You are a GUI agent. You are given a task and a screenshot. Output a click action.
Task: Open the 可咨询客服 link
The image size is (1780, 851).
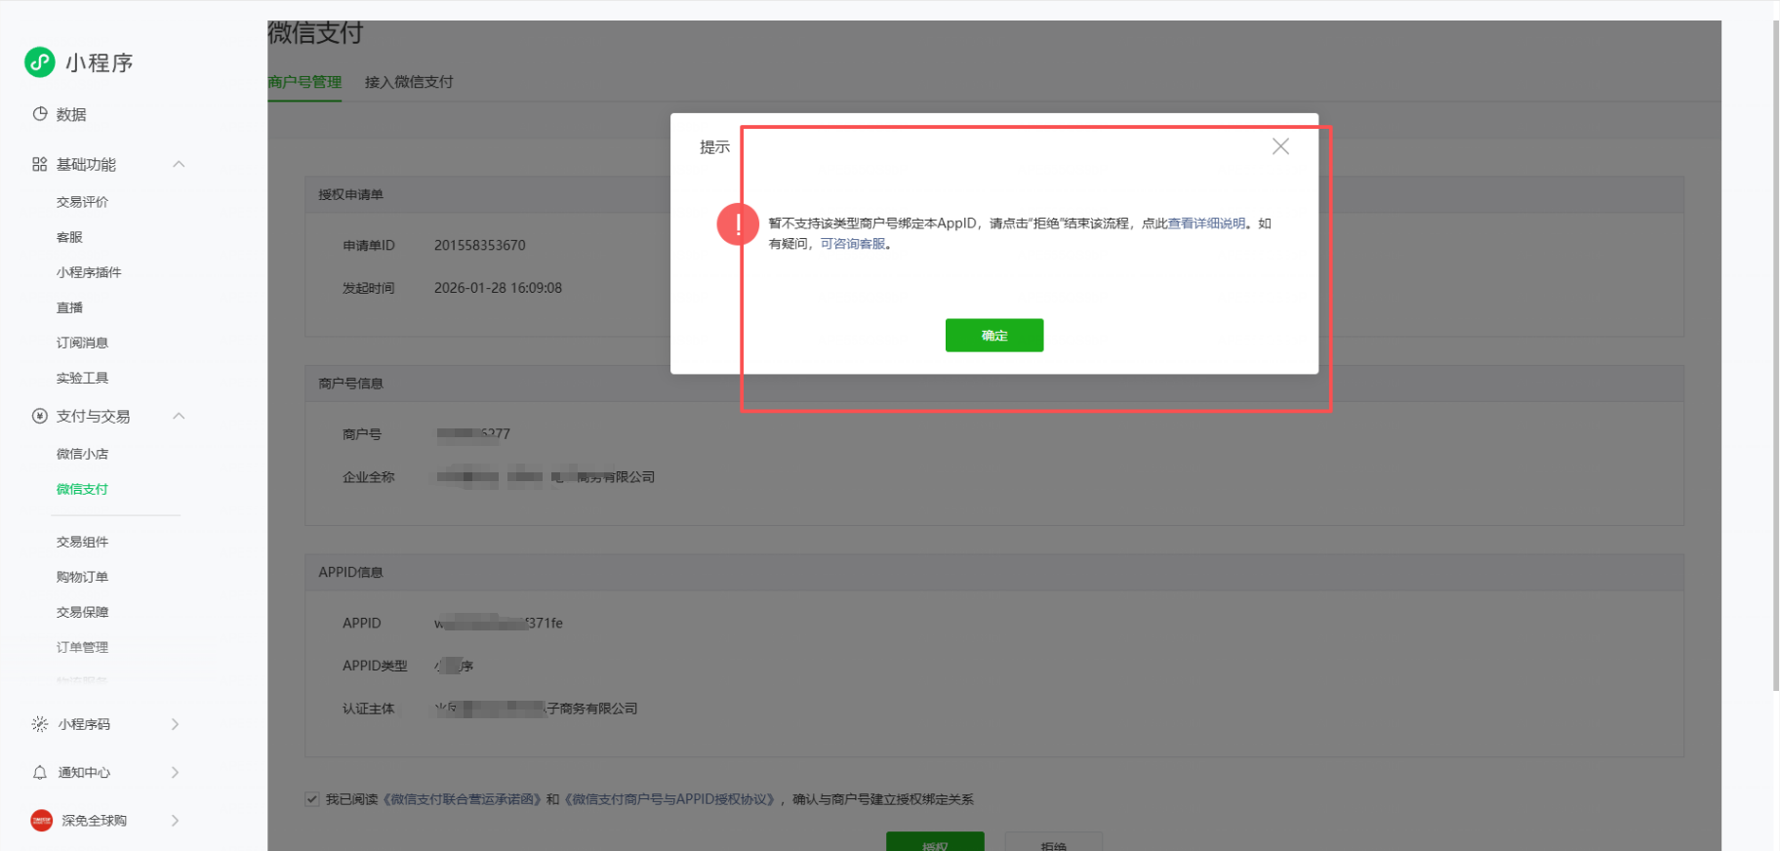click(853, 244)
